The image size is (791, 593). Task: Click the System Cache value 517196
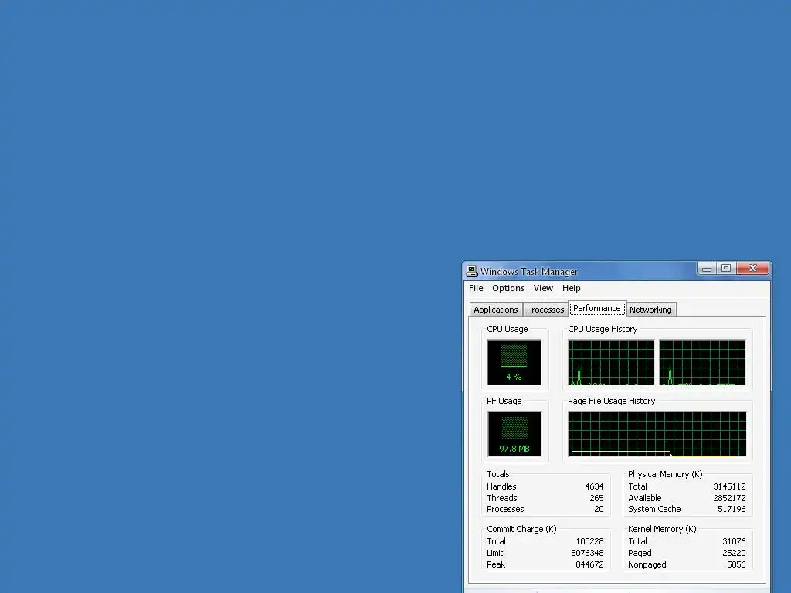(732, 509)
